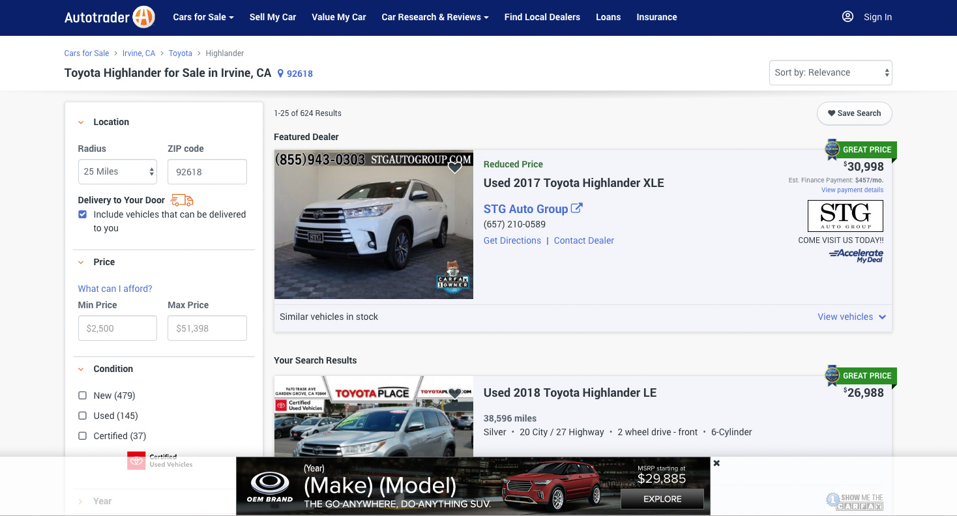Image resolution: width=957 pixels, height=516 pixels.
Task: Open the Cars for Sale nav dropdown
Action: 203,17
